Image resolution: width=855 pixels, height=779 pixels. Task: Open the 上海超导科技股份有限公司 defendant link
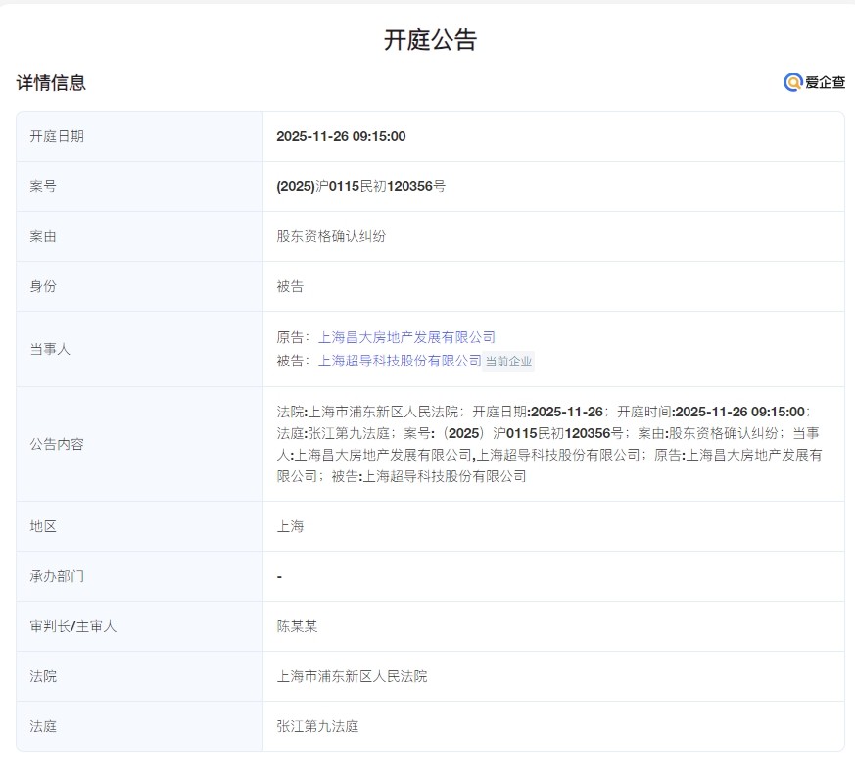point(400,361)
